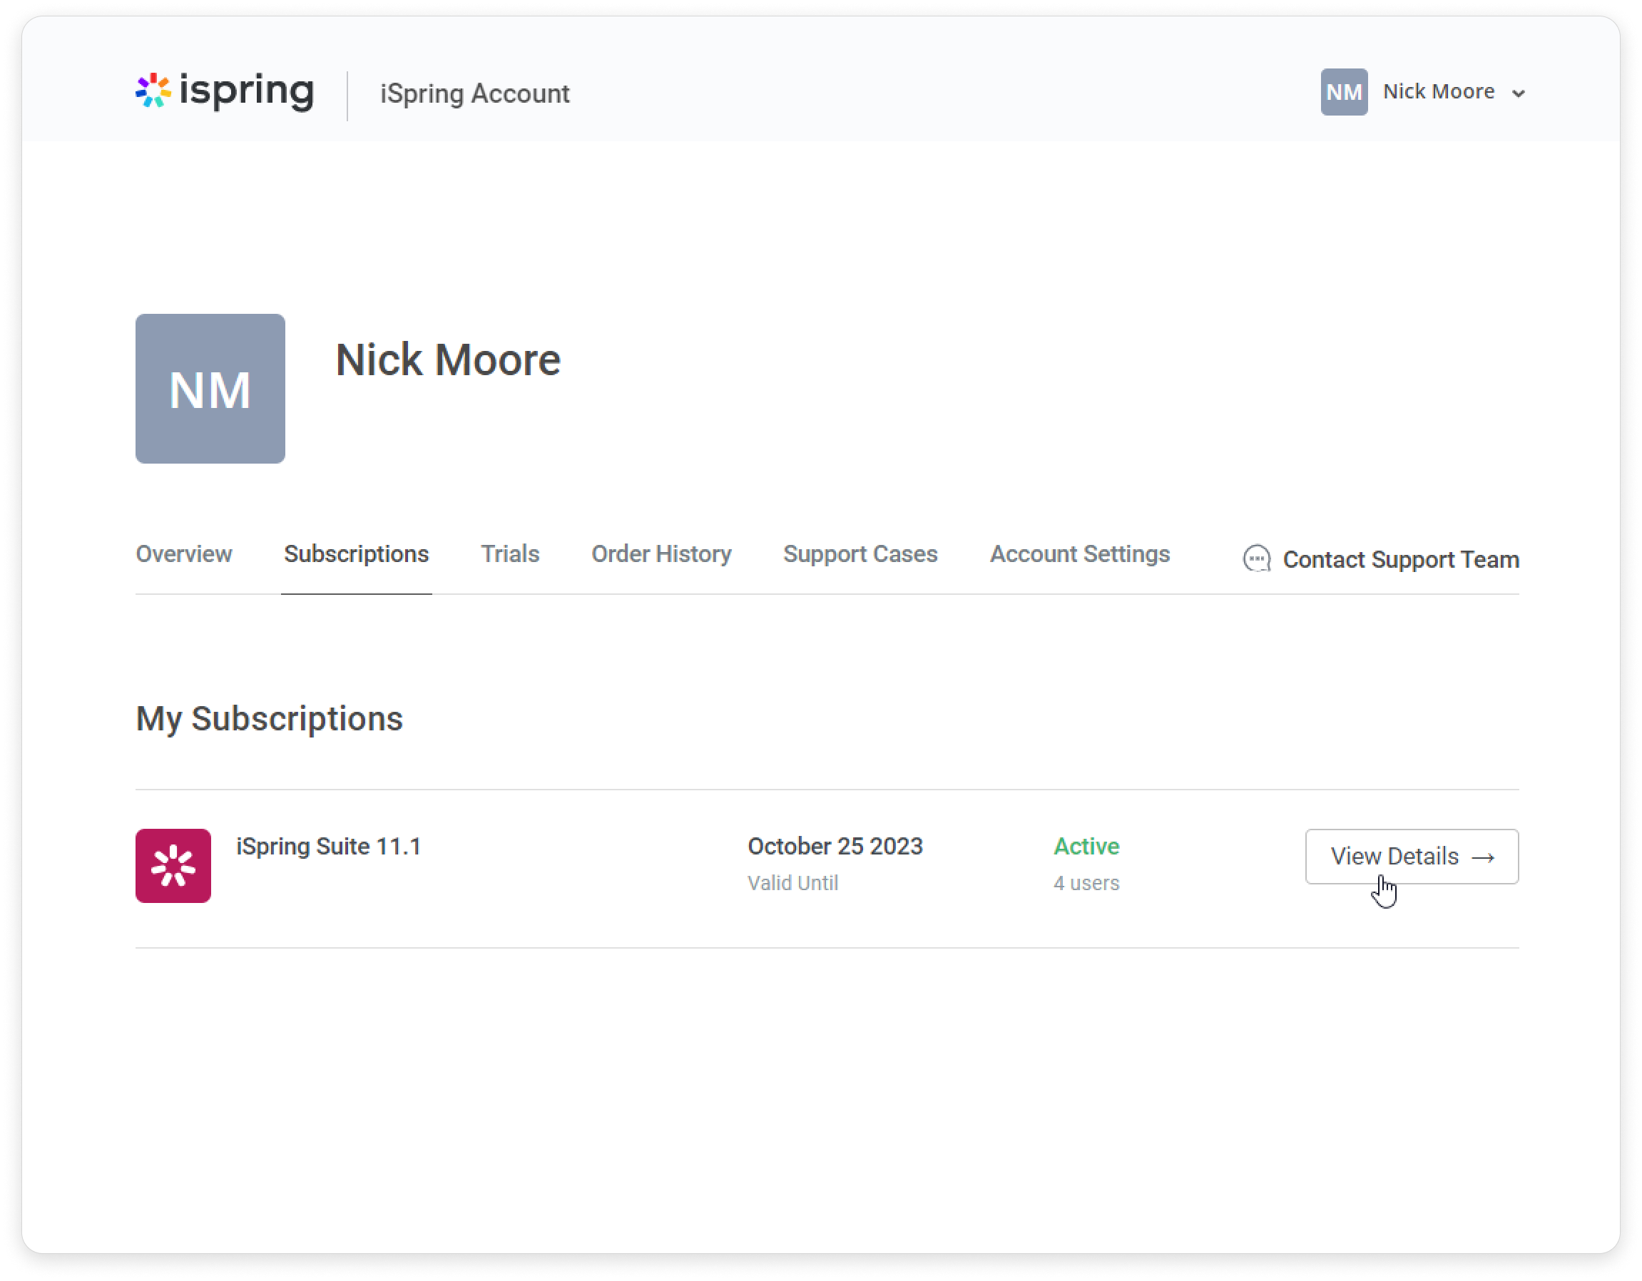Select the Active status label
Screen dimensions: 1642x1281
click(1086, 846)
